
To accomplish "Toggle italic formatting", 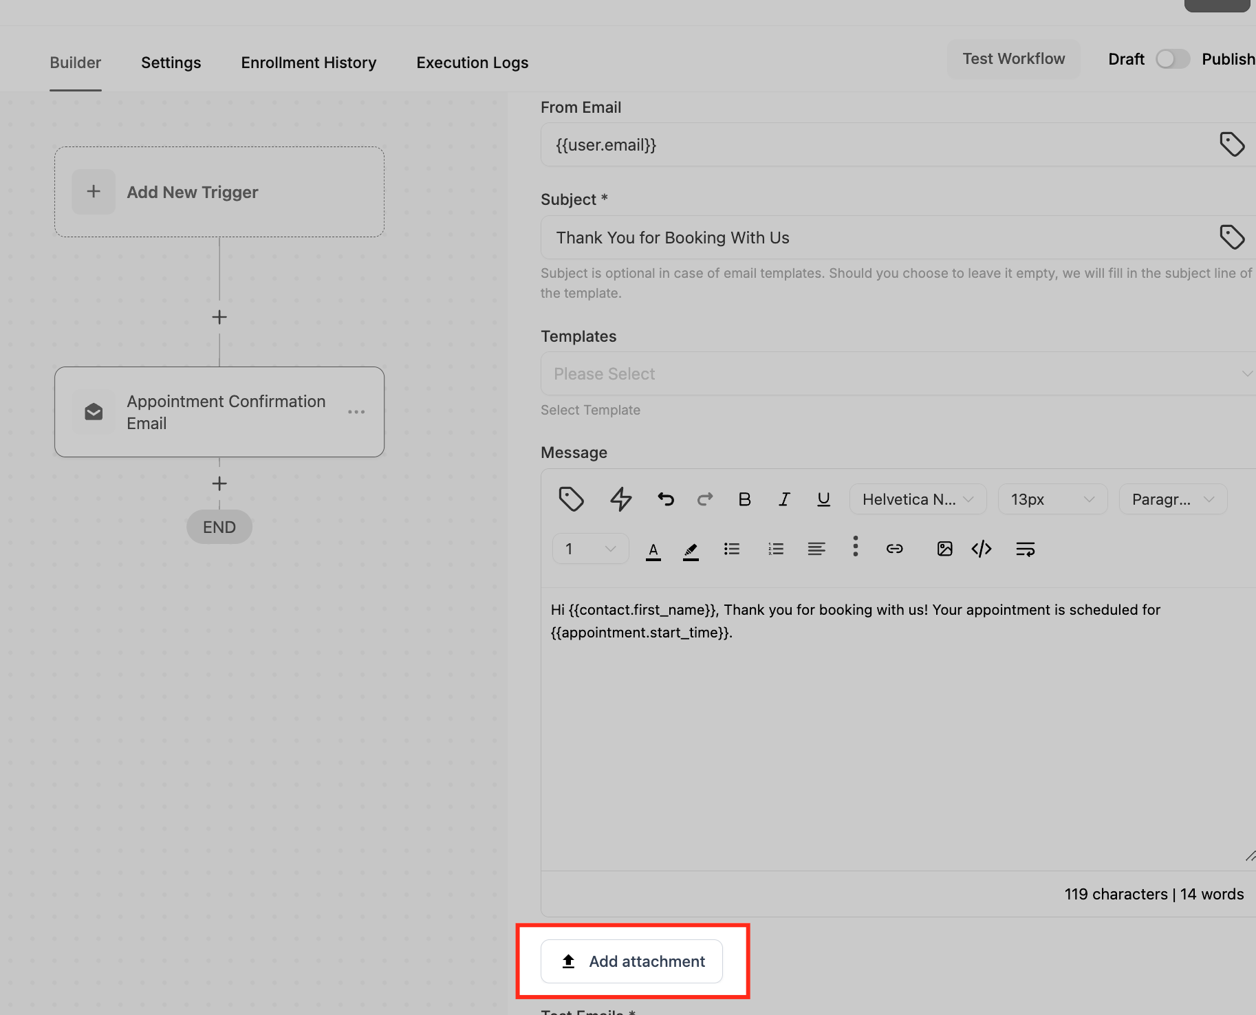I will coord(783,499).
